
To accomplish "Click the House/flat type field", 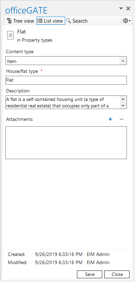I will click(x=66, y=80).
